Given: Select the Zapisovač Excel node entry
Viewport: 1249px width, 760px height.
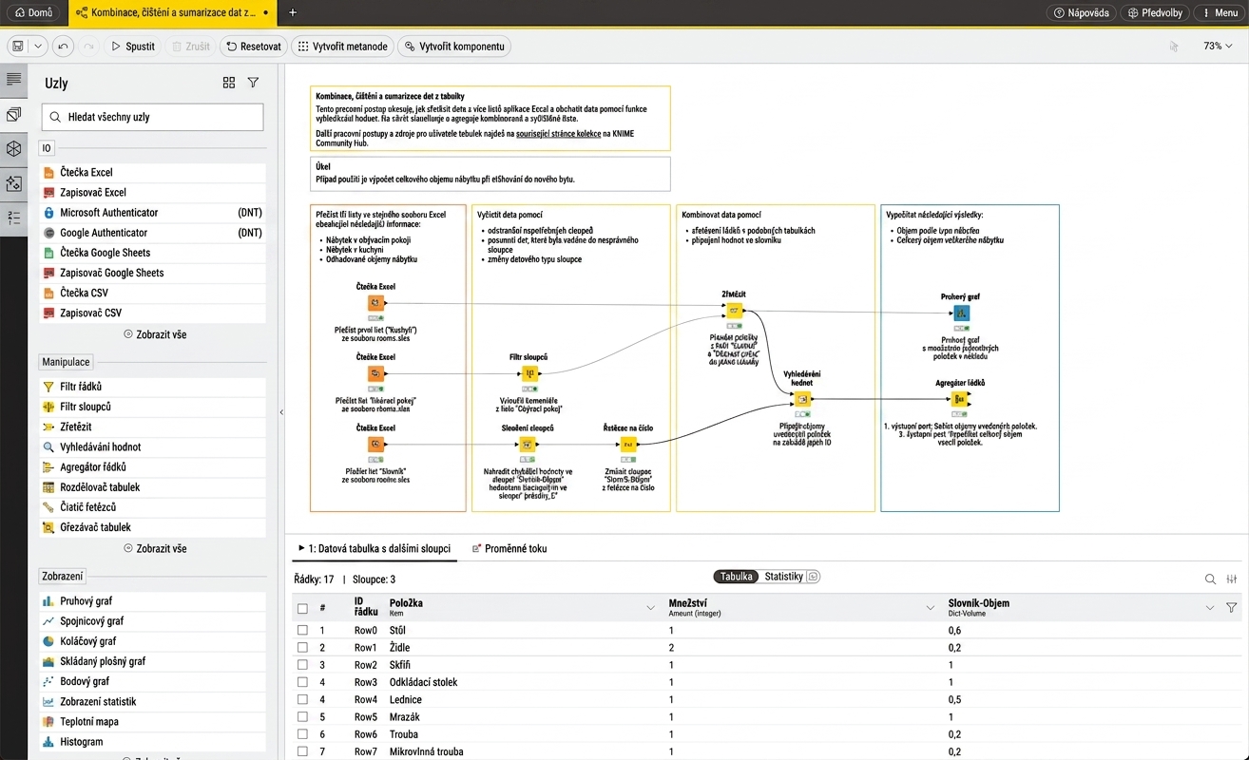Looking at the screenshot, I should (x=152, y=192).
